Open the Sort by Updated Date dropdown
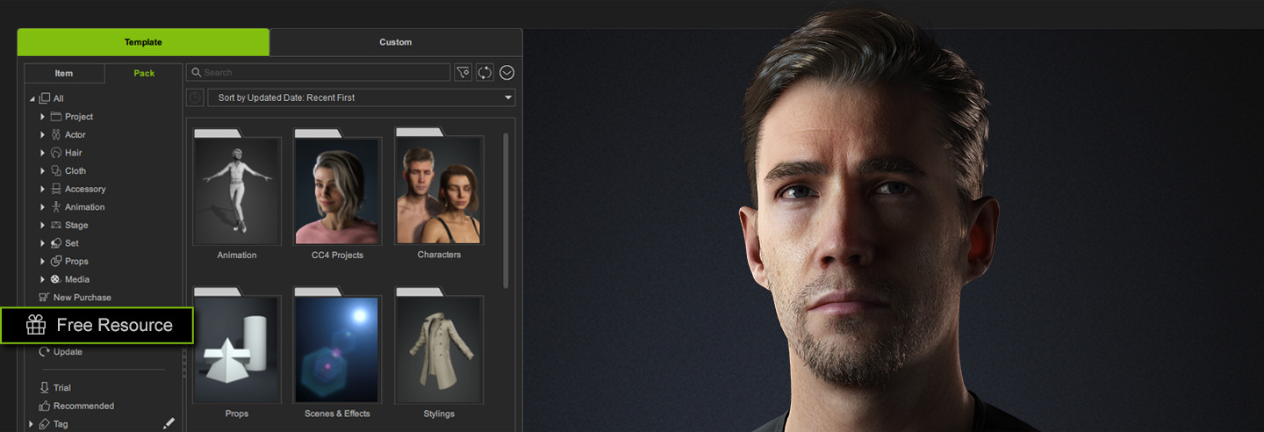The image size is (1264, 432). click(x=361, y=97)
